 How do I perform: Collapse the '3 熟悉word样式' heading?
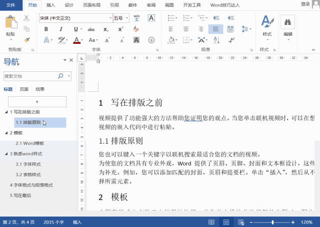click(x=6, y=154)
